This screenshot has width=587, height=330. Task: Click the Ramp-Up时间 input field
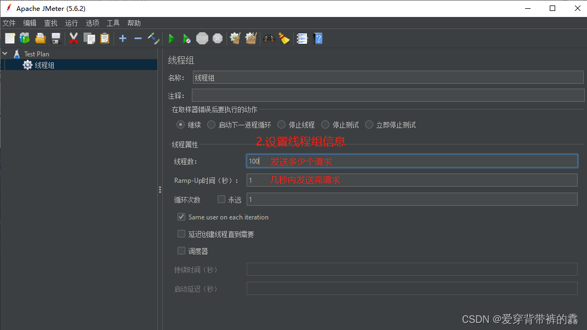pyautogui.click(x=412, y=180)
